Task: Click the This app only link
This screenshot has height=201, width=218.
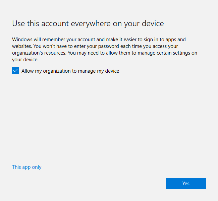Action: 27,167
